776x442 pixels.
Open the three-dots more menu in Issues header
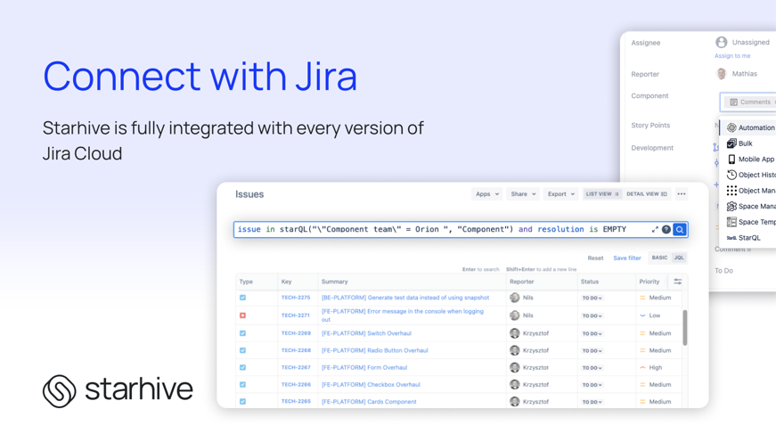point(682,194)
